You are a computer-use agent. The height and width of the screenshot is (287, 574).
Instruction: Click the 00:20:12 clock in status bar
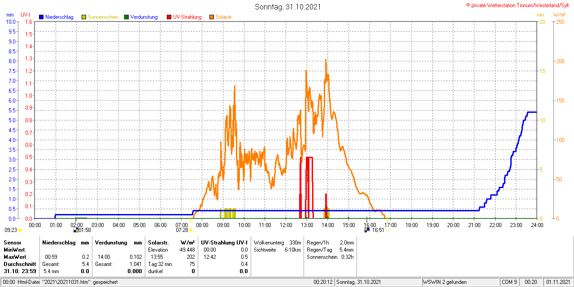click(323, 282)
